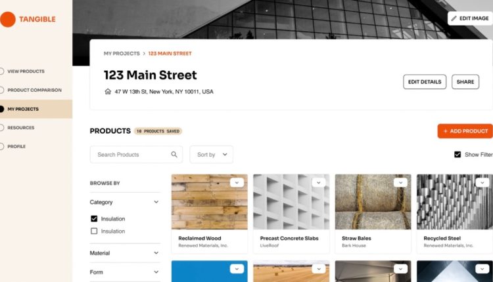Click the pencil icon on Edit Image

pyautogui.click(x=454, y=18)
